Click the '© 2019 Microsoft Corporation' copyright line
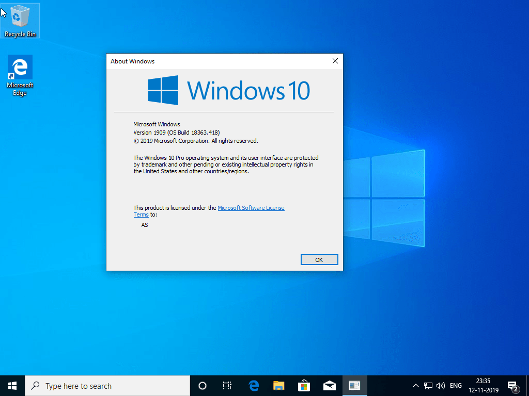Screen dimensions: 529x396 196,141
